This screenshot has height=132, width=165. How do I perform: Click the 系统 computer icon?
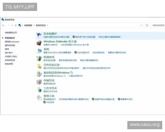pos(39,51)
